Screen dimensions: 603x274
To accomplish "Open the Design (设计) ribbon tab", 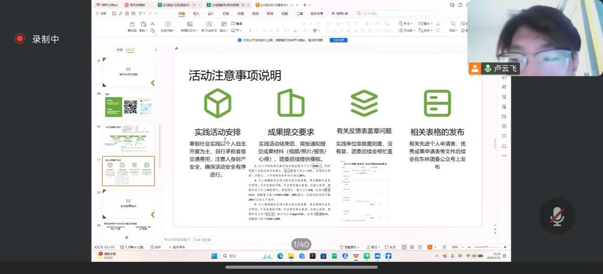I will [211, 13].
